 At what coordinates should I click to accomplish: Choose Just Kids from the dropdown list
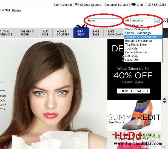click(x=143, y=48)
